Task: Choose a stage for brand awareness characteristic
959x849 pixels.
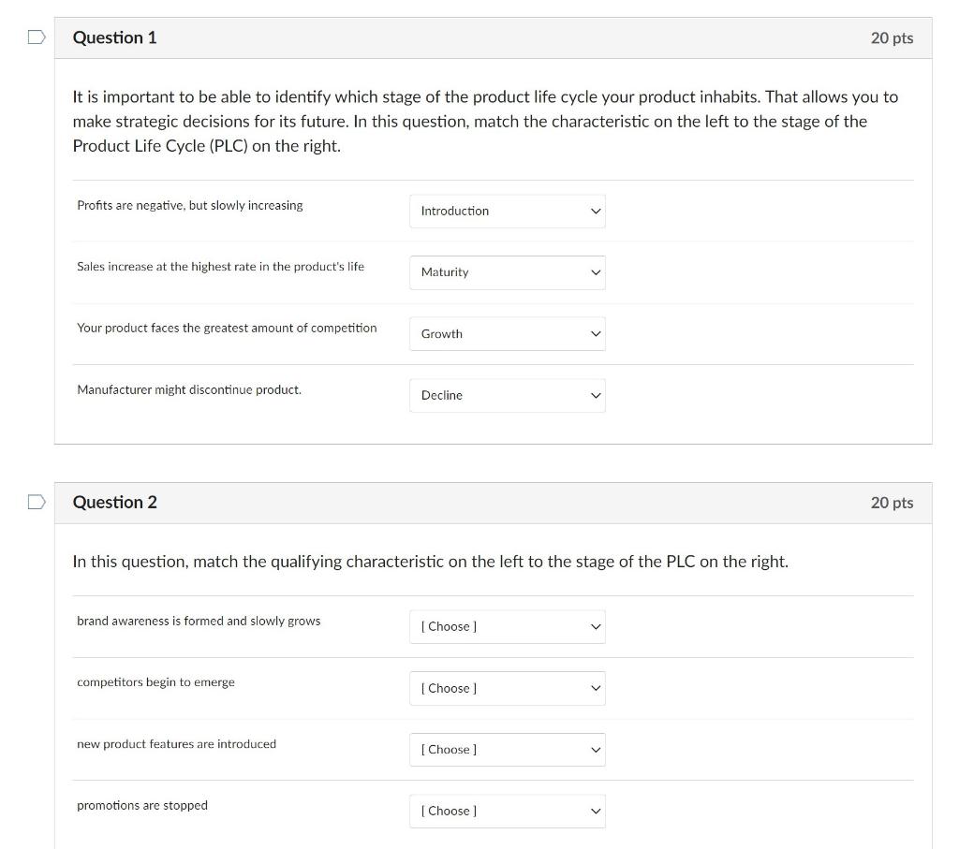Action: pyautogui.click(x=507, y=626)
